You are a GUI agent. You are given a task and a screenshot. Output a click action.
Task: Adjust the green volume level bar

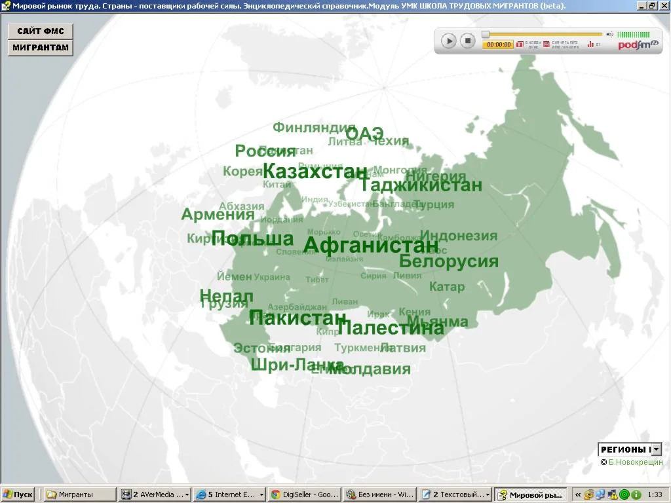tap(634, 35)
